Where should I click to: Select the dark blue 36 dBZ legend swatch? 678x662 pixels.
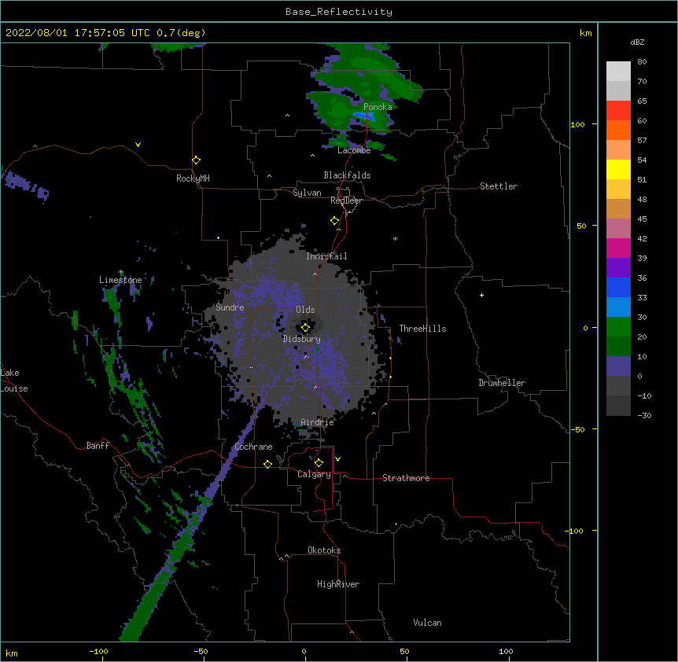tap(618, 287)
